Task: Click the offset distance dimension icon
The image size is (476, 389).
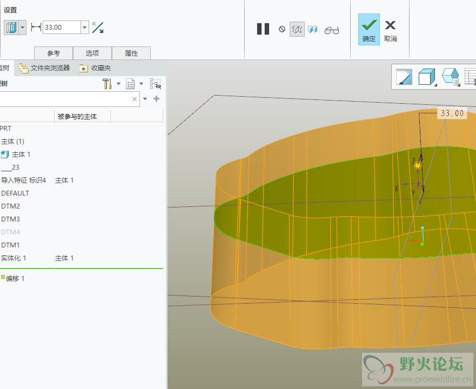Action: [x=36, y=28]
